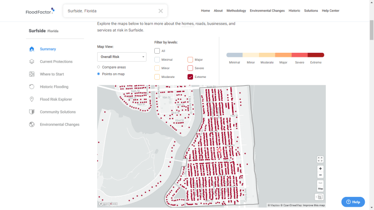374x210 pixels.
Task: Open the Current Protections sidebar link
Action: pos(56,62)
